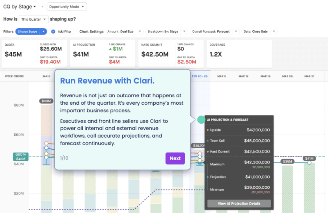Click the $80M axis label
Screen dimensions: 328x213
click(19, 105)
